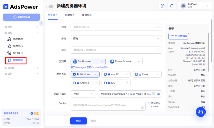Open 窗口同步 in the sidebar
214x128 pixels.
click(18, 53)
